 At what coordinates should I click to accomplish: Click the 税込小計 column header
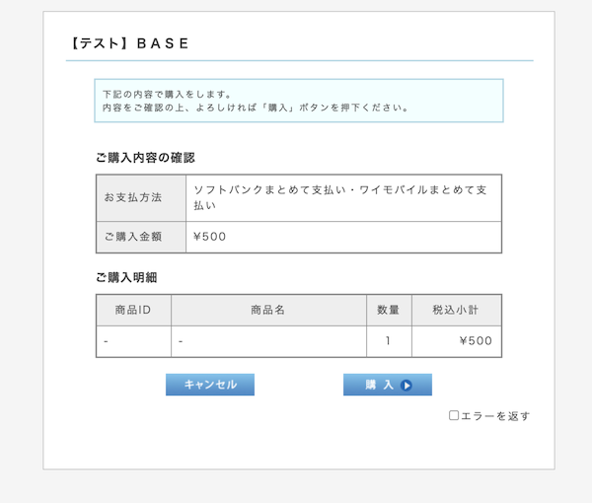(457, 310)
